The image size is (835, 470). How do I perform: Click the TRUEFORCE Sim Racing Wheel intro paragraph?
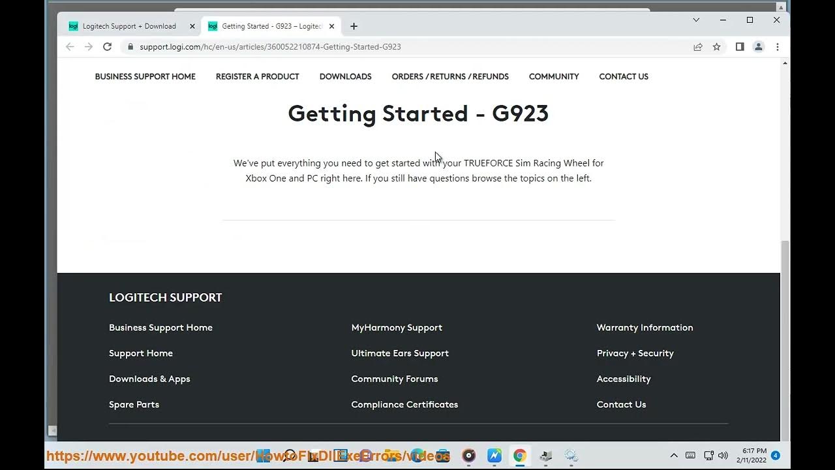click(418, 170)
